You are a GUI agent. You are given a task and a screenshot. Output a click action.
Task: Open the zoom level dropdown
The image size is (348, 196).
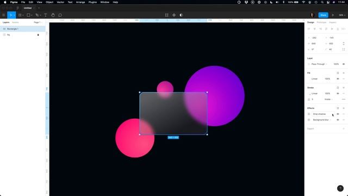tap(342, 15)
